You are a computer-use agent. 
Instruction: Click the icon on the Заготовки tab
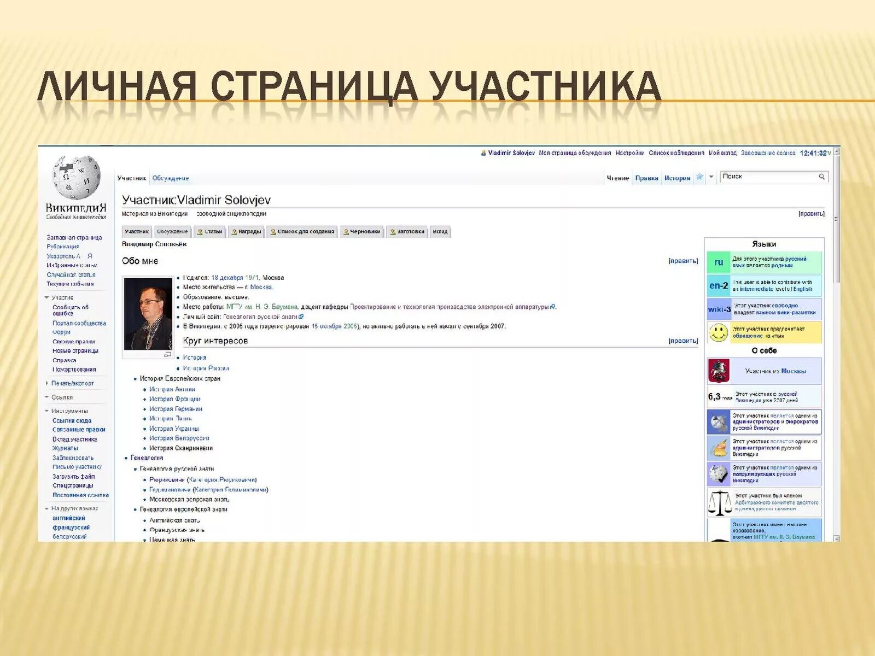(x=393, y=232)
